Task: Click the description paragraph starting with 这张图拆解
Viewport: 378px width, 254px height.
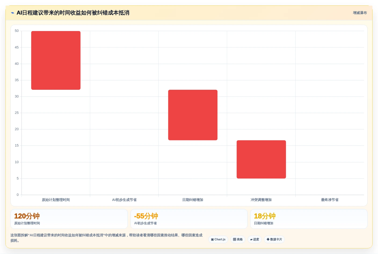Action: click(x=107, y=238)
